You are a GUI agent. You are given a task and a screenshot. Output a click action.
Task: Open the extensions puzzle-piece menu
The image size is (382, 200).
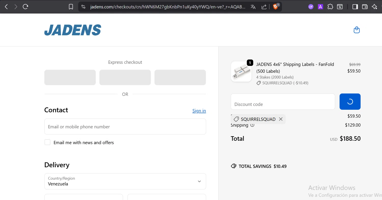point(330,7)
